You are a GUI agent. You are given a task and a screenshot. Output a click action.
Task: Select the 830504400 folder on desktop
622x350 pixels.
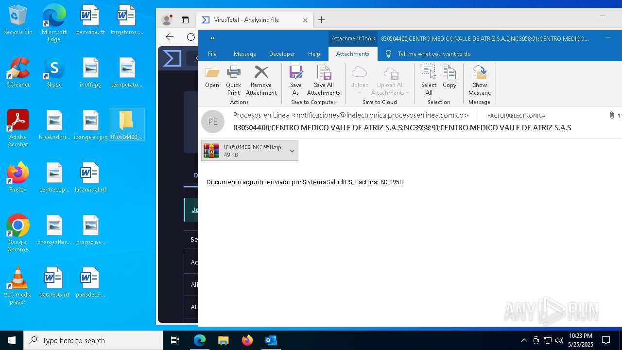tap(127, 125)
